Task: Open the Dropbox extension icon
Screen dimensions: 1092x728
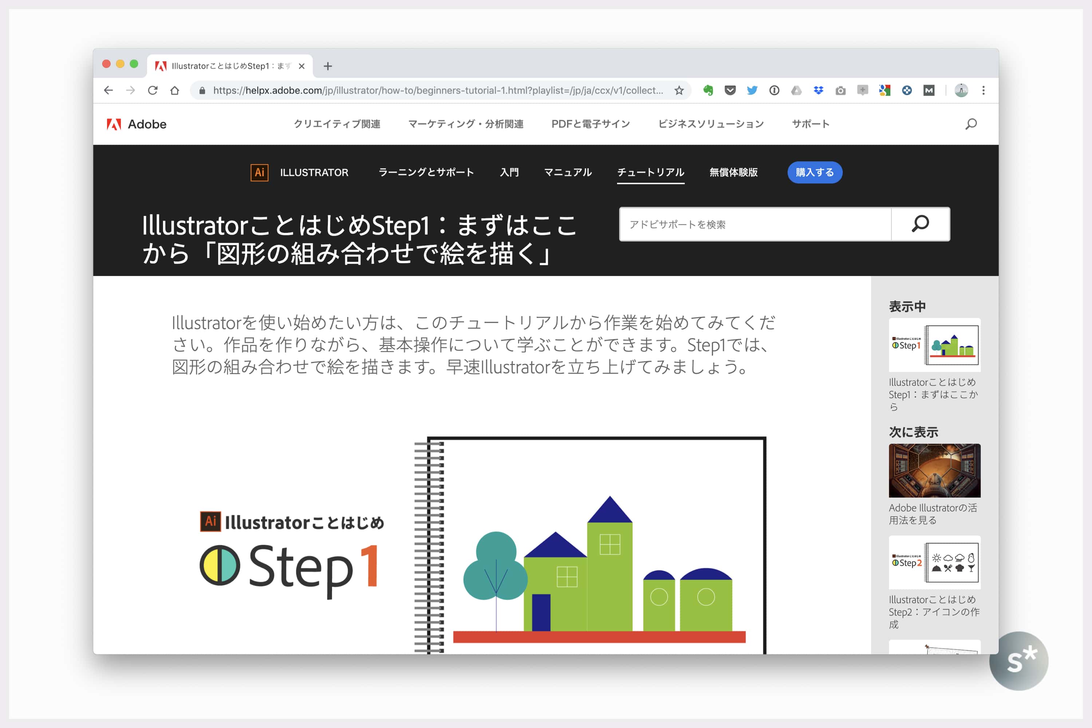Action: tap(819, 91)
